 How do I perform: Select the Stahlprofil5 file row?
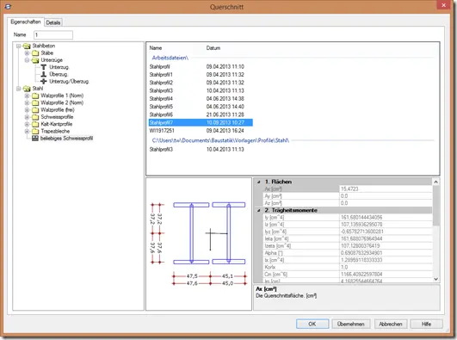pos(201,107)
